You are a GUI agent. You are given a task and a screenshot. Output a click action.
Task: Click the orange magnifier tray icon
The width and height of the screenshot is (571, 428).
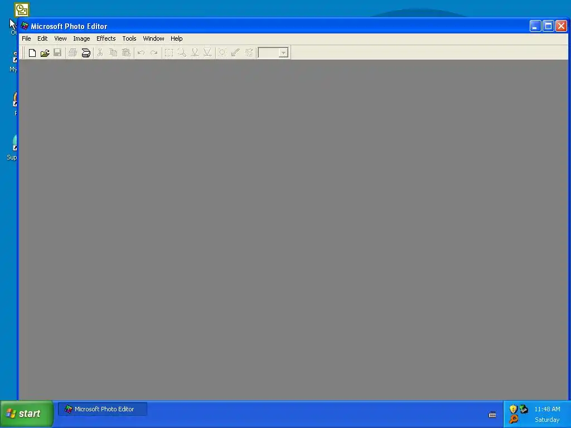(x=514, y=419)
